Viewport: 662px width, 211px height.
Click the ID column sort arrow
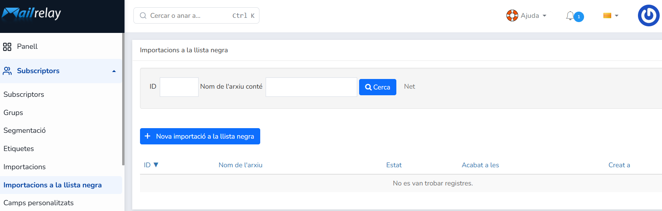point(156,165)
